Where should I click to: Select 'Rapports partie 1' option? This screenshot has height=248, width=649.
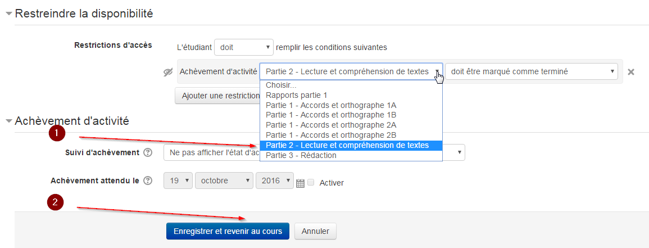point(296,95)
